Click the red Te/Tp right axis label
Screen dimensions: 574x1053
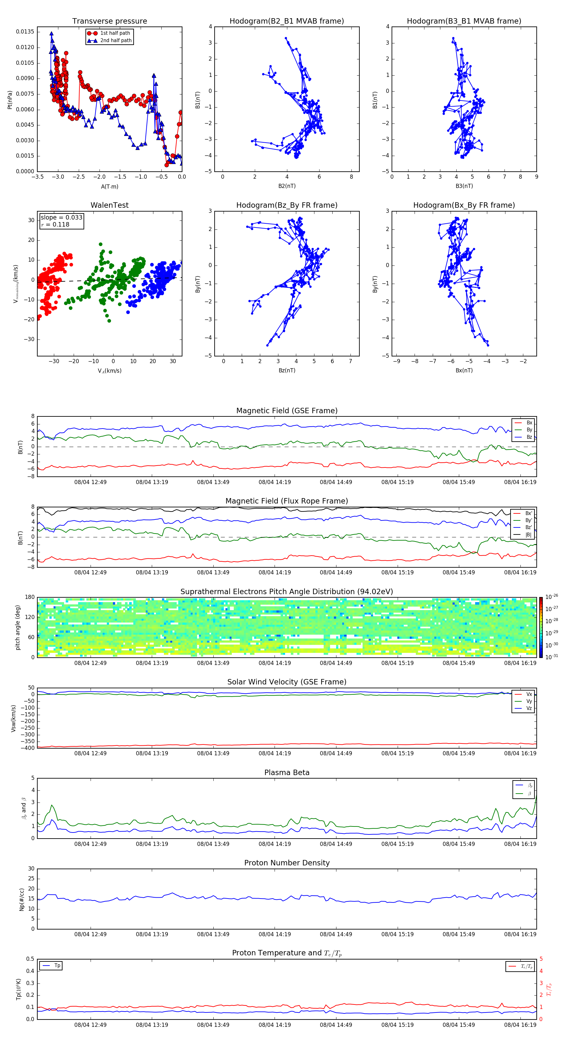pyautogui.click(x=549, y=990)
